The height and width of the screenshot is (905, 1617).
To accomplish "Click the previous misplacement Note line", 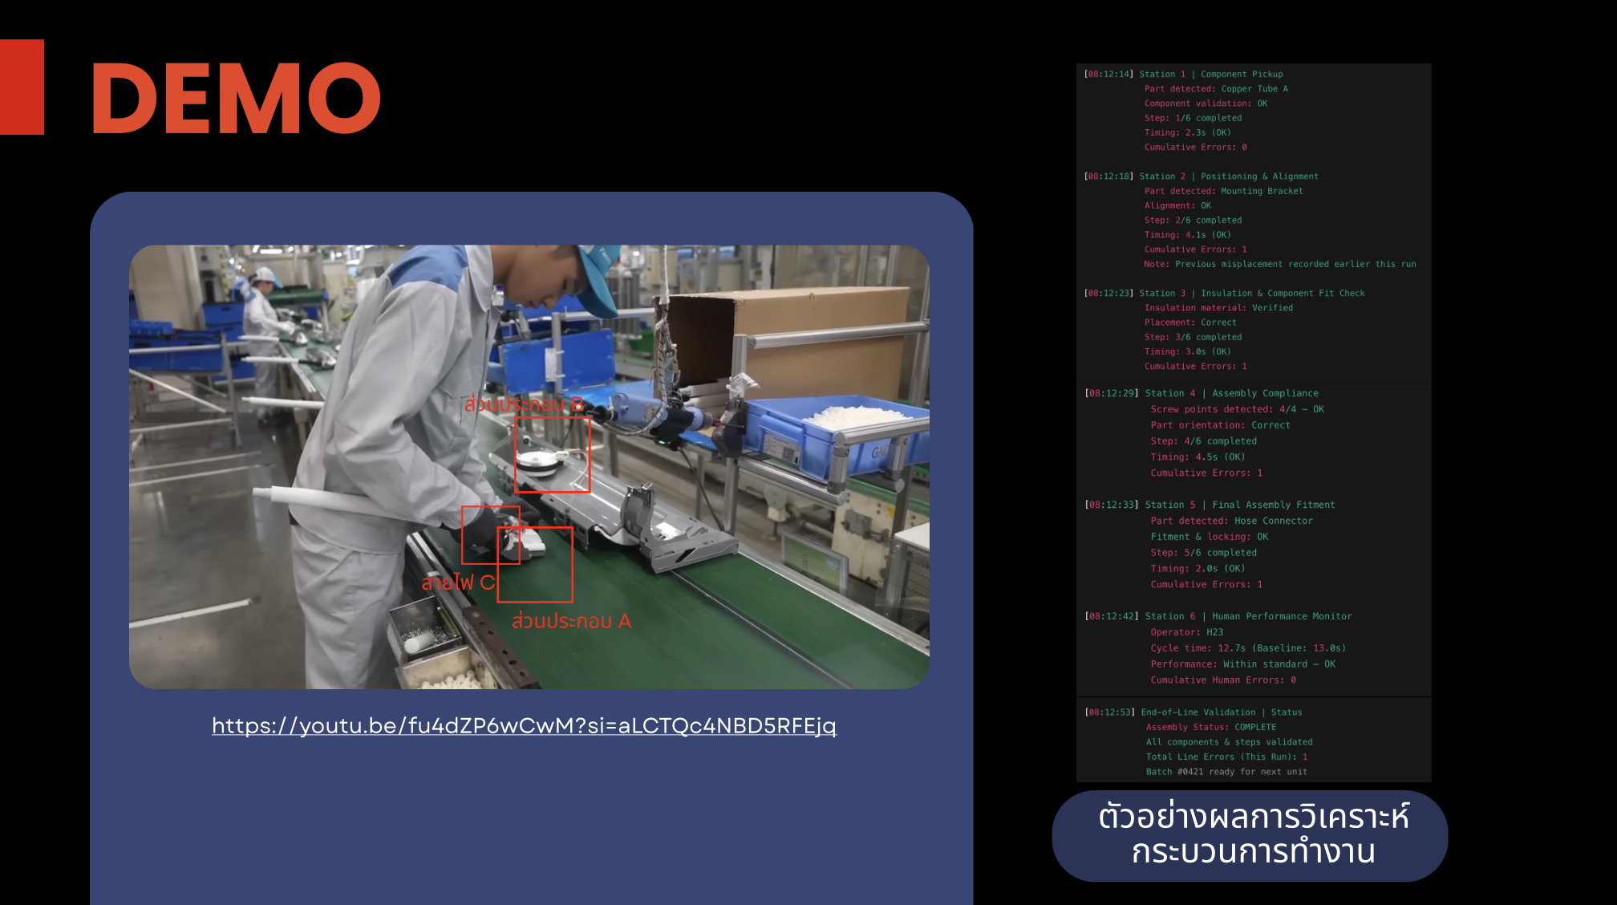I will (x=1279, y=264).
